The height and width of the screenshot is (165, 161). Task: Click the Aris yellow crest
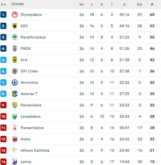[15, 60]
